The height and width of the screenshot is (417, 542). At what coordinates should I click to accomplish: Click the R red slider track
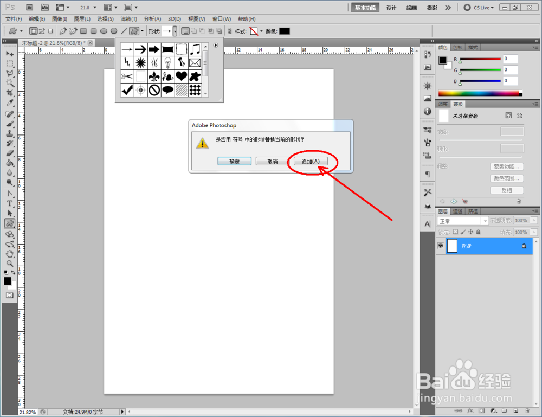(x=480, y=59)
